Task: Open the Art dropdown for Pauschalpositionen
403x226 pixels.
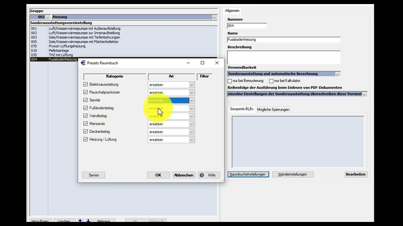Action: [192, 93]
